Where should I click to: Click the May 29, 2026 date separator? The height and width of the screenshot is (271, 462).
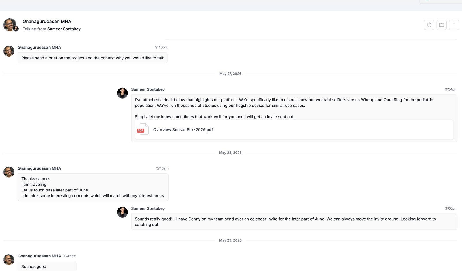coord(230,240)
